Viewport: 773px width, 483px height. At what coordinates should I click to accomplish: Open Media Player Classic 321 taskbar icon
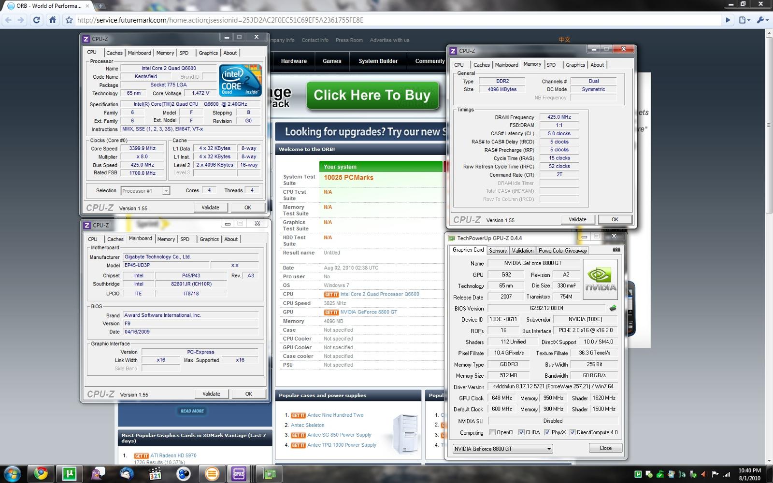pyautogui.click(x=155, y=474)
